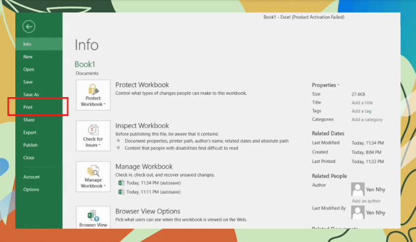This screenshot has height=242, width=416.
Task: Click the back arrow circle icon
Action: coord(29,27)
